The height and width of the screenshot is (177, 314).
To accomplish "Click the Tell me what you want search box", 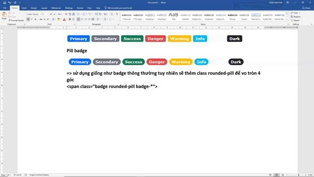I will [118, 8].
